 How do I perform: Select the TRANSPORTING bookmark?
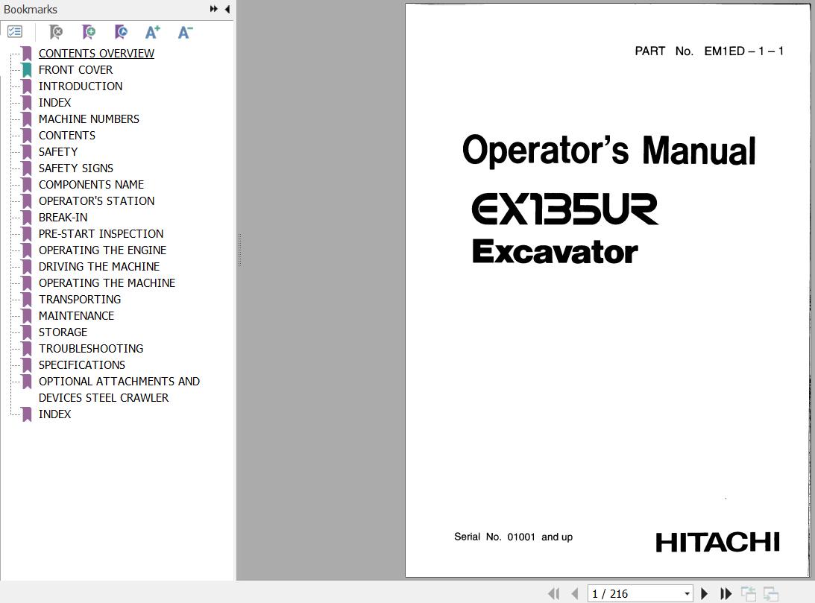pyautogui.click(x=80, y=299)
